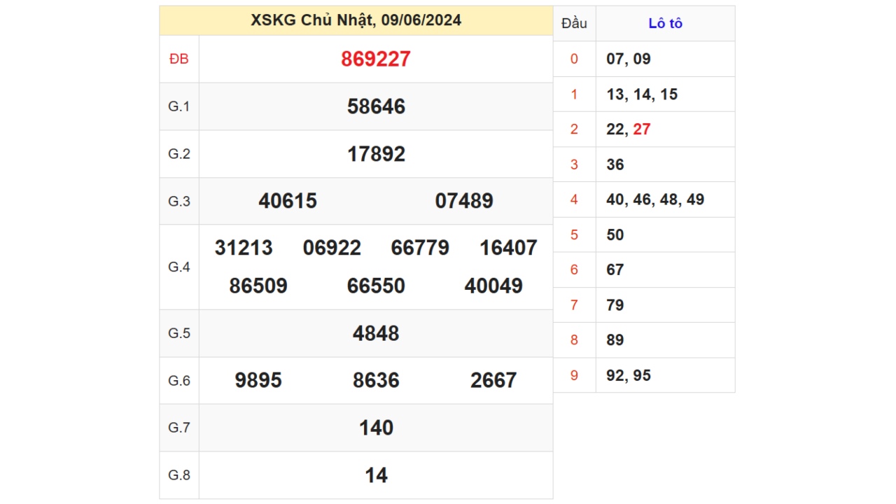Click lô tô value 79
The image size is (896, 504).
tap(615, 305)
